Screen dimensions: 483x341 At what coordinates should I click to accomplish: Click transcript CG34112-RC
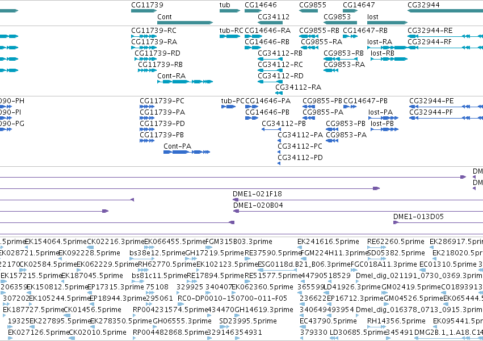(270, 70)
